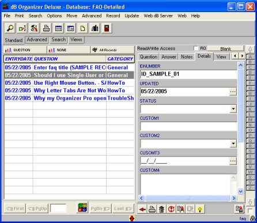Click the save record icon beside refresh
The image size is (257, 223).
181,209
